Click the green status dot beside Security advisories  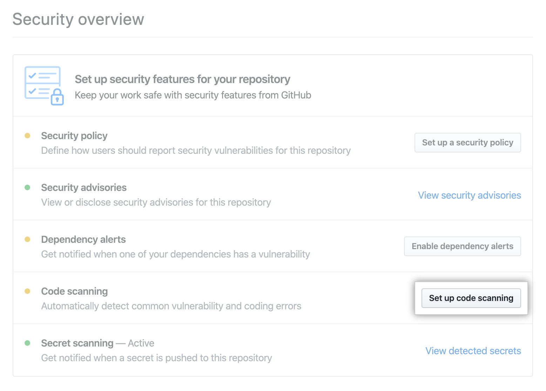[x=28, y=187]
